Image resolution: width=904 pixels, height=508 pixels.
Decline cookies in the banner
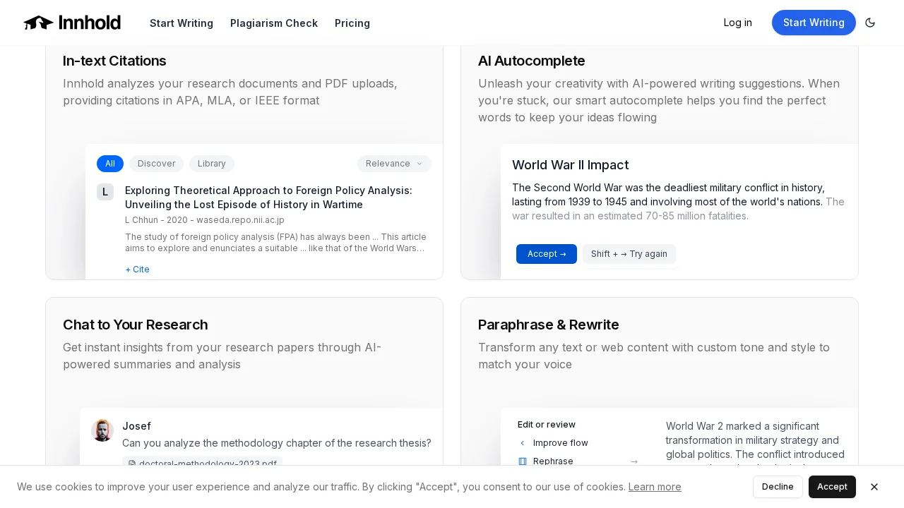pyautogui.click(x=778, y=487)
